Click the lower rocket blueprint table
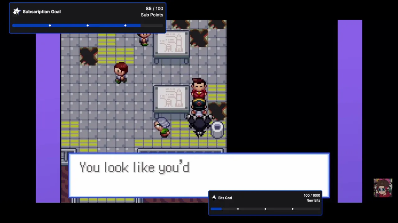398x223 pixels. pyautogui.click(x=171, y=102)
